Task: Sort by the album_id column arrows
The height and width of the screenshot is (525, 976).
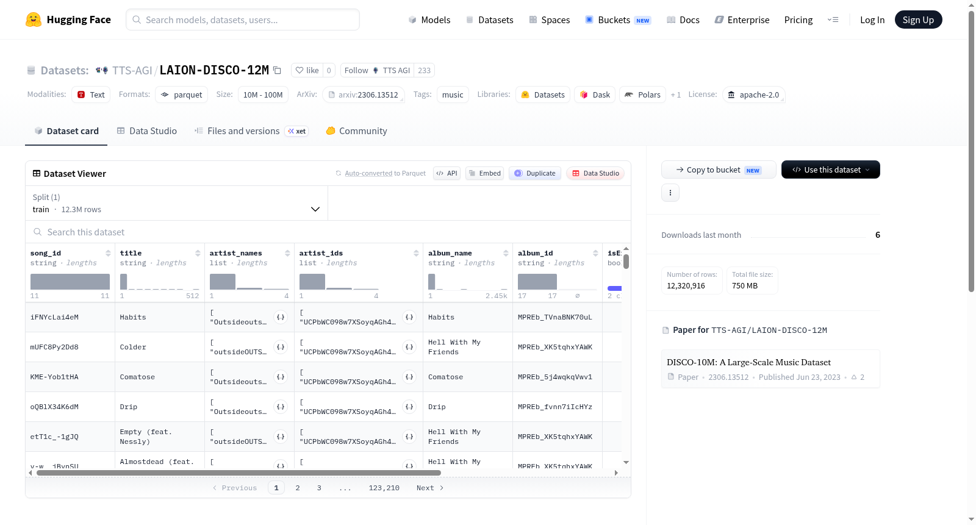Action: coord(595,253)
